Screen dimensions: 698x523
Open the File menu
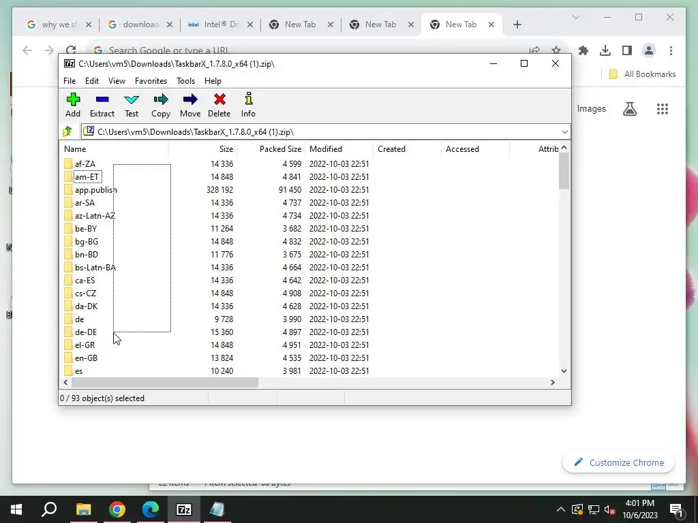[x=70, y=81]
